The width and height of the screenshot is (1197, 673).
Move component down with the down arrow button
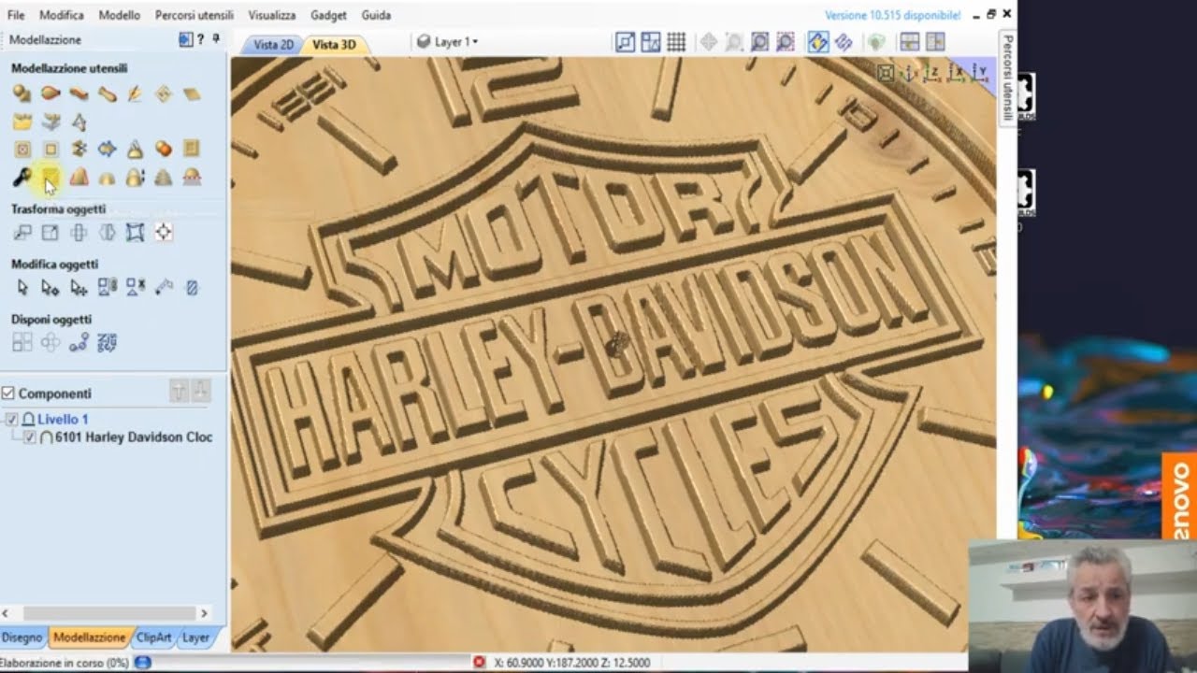pos(200,392)
